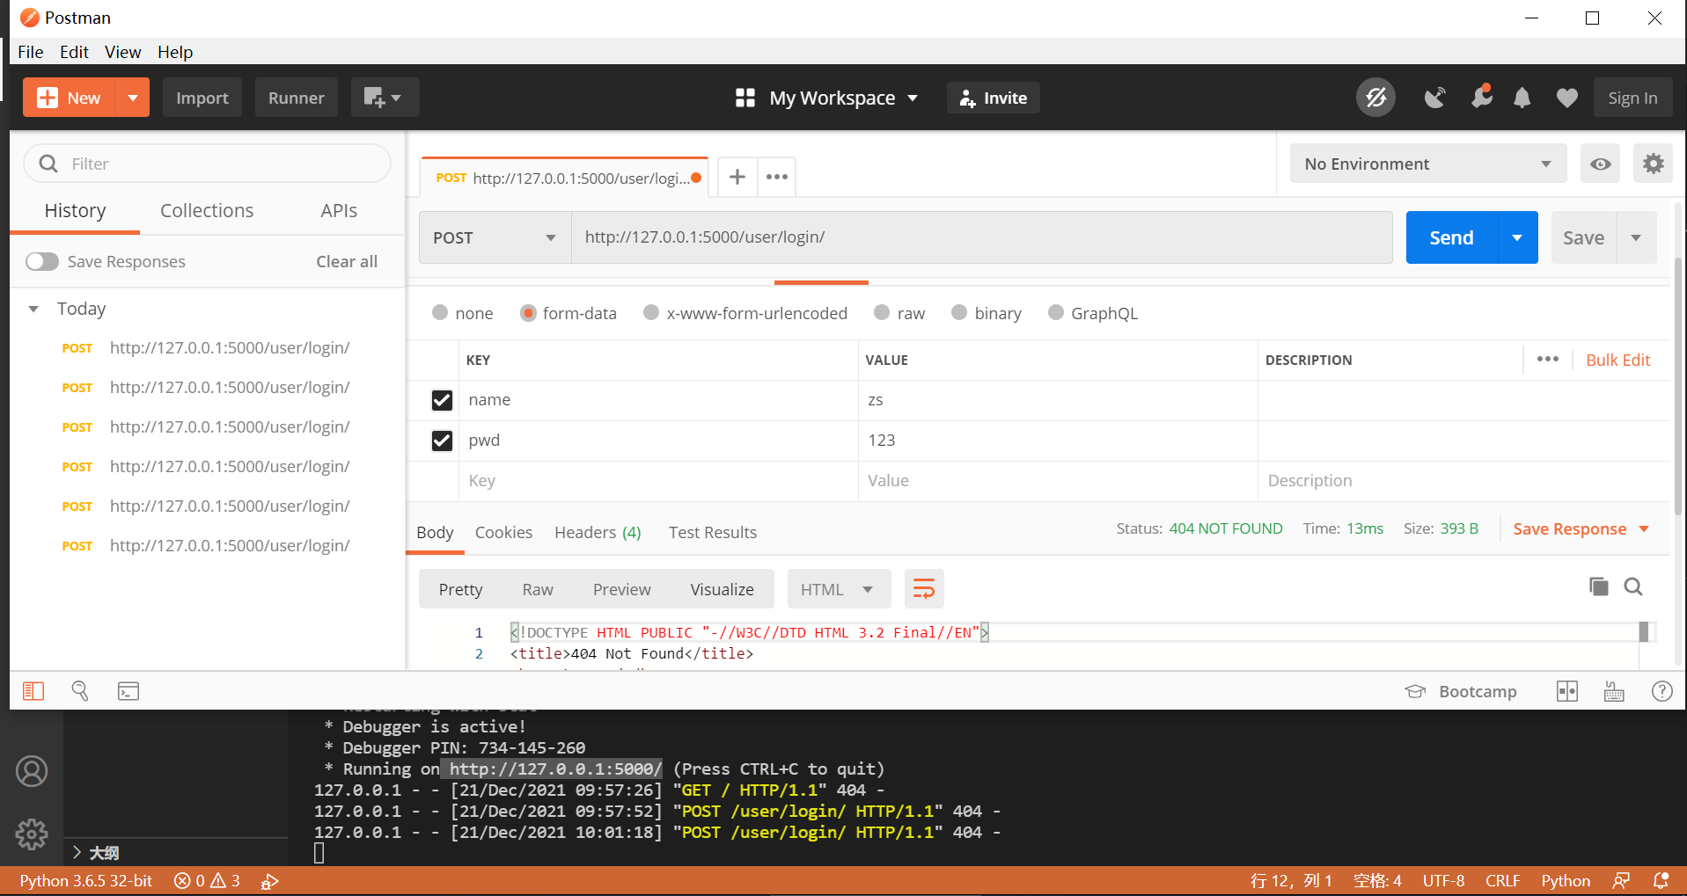Open the Edit menu
Viewport: 1687px width, 896px height.
[x=74, y=52]
